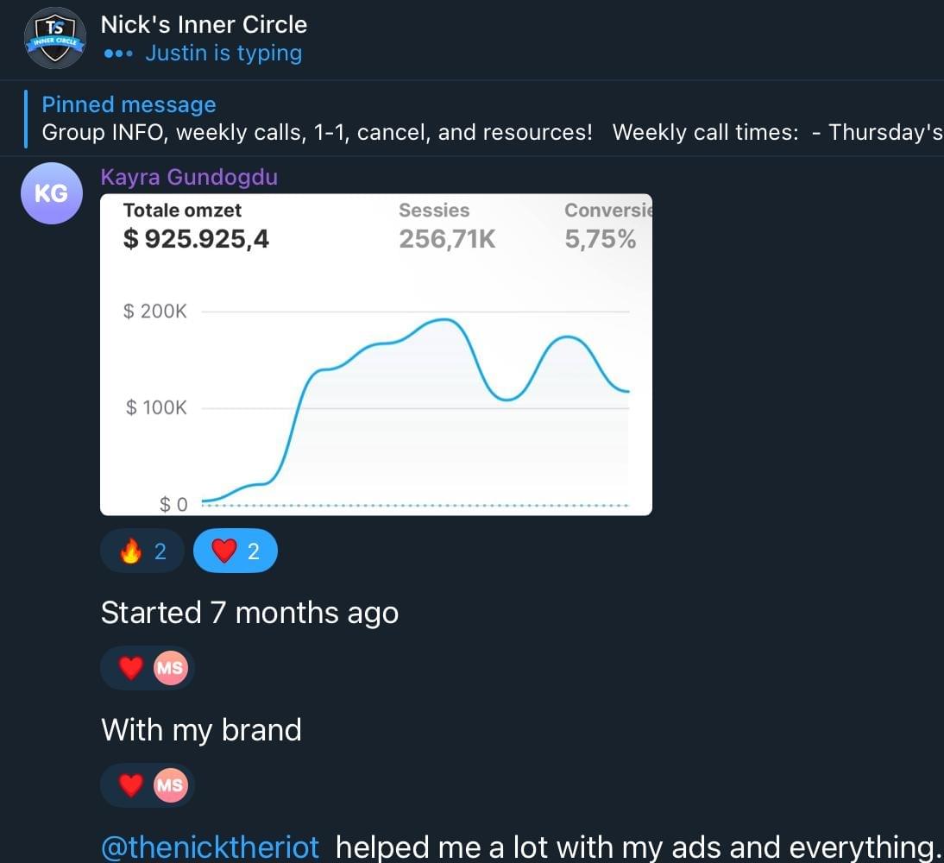944x863 pixels.
Task: Click the 'Justin is typing' status text
Action: tap(223, 54)
